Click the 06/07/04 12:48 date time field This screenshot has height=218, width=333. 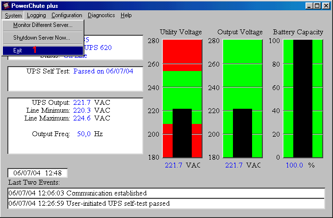point(38,173)
